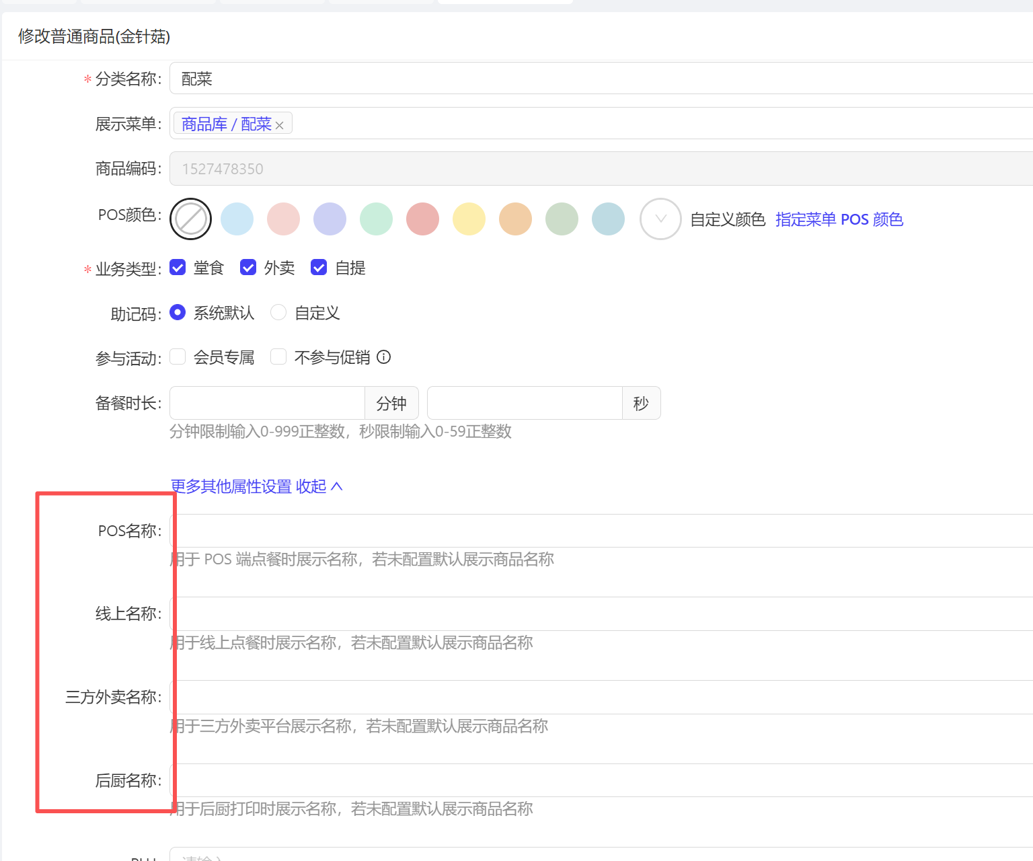This screenshot has width=1033, height=861.
Task: Check the 不参与促销 option
Action: [x=278, y=357]
